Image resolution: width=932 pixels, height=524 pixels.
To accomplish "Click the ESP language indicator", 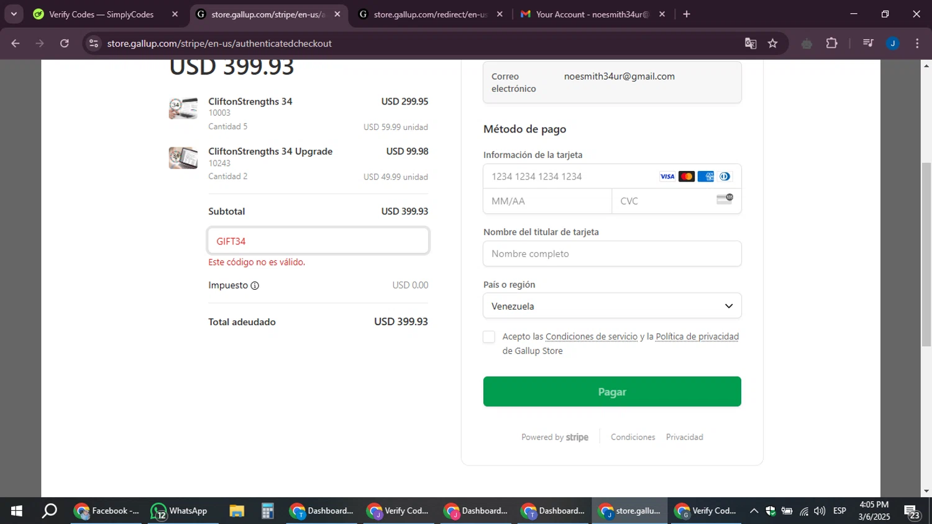I will coord(840,511).
